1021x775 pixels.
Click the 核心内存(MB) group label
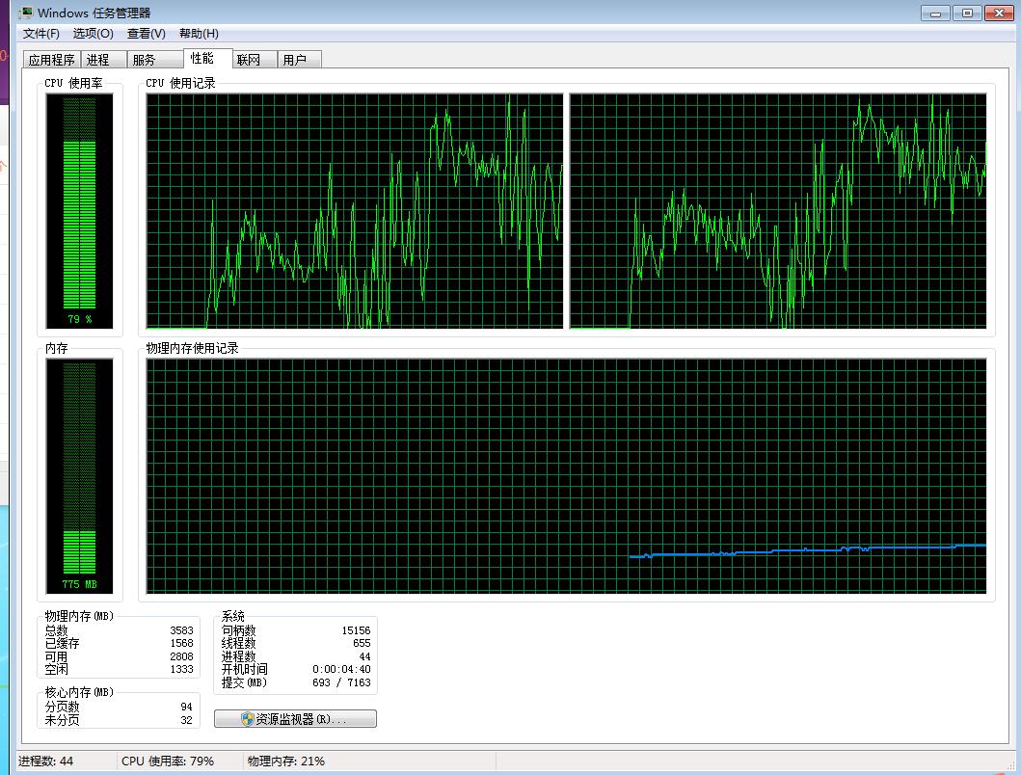coord(79,692)
